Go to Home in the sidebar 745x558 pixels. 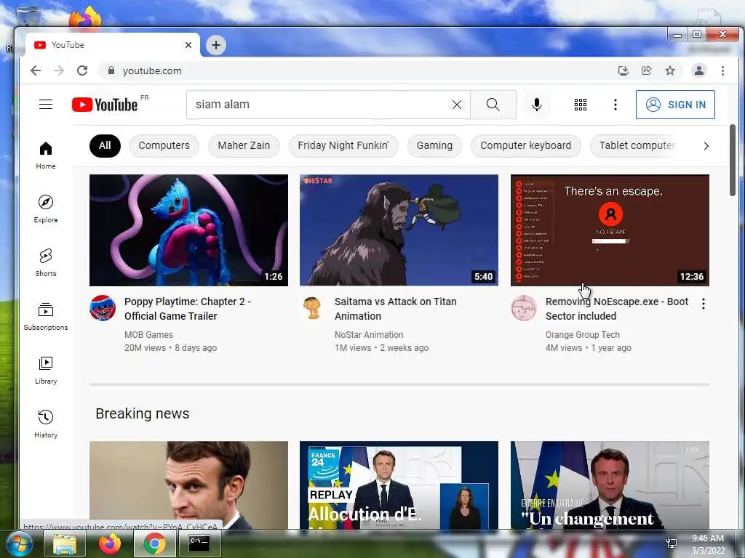pos(46,155)
